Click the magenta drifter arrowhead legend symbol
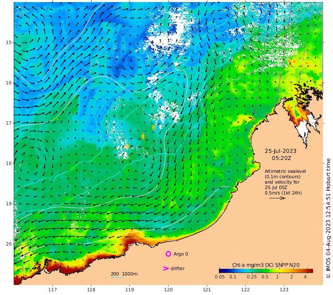333x295 pixels. (166, 268)
